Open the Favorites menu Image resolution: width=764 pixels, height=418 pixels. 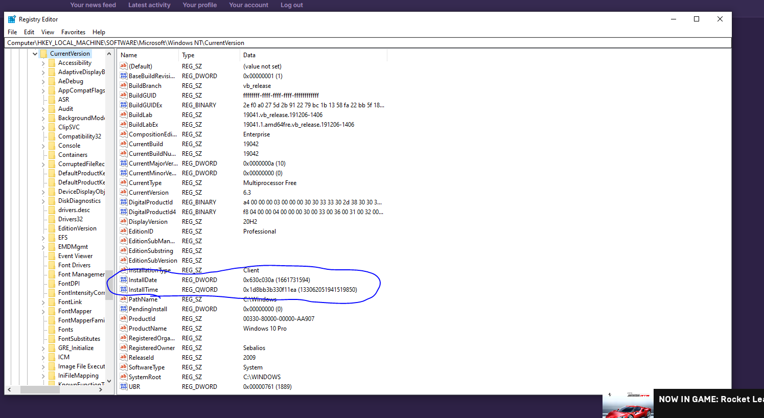coord(73,32)
